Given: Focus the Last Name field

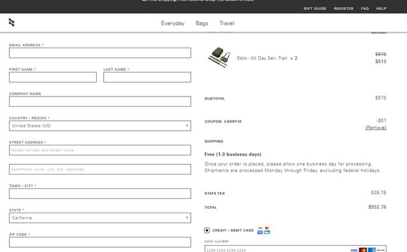Looking at the screenshot, I should [147, 77].
